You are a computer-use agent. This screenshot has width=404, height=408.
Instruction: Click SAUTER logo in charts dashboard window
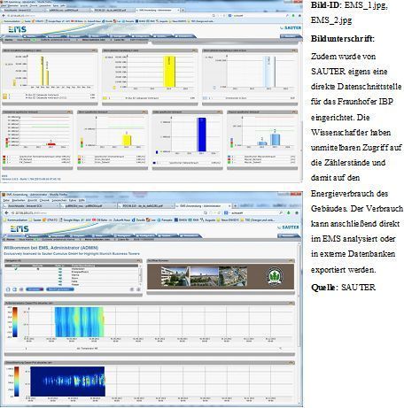tap(291, 27)
